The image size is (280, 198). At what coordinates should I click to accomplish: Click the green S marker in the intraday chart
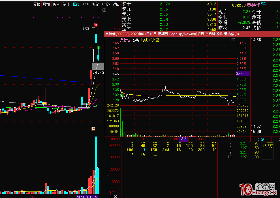click(x=122, y=96)
